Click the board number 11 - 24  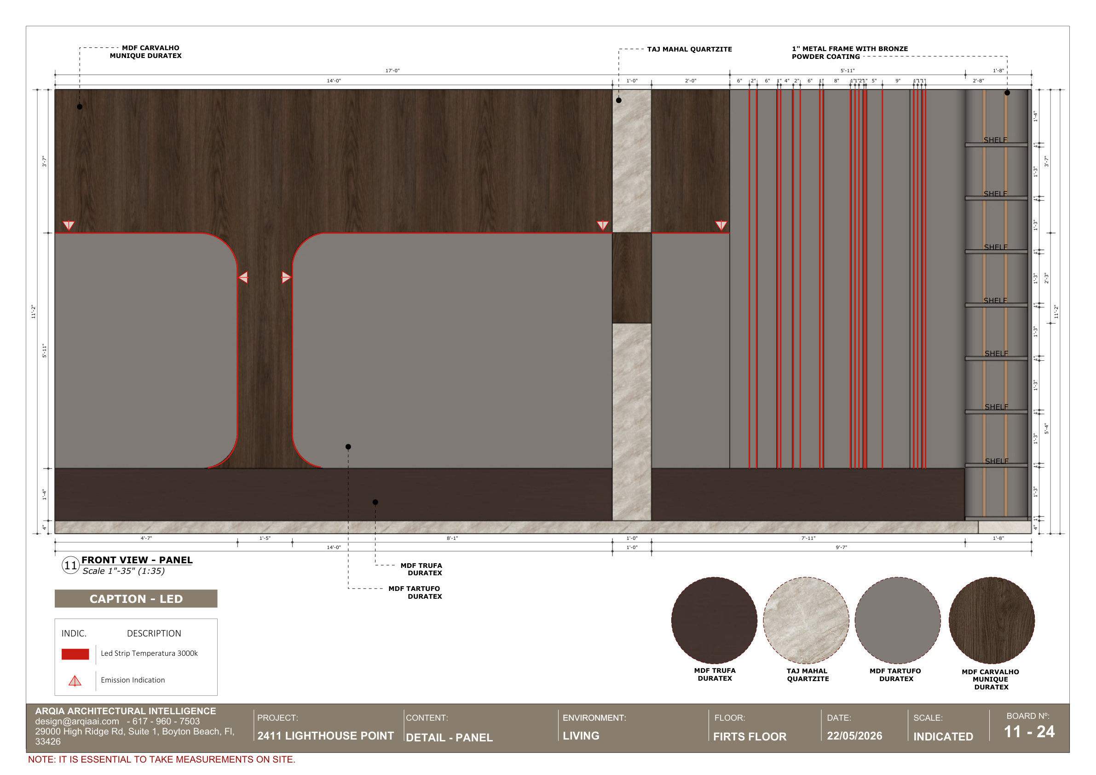pyautogui.click(x=1029, y=732)
